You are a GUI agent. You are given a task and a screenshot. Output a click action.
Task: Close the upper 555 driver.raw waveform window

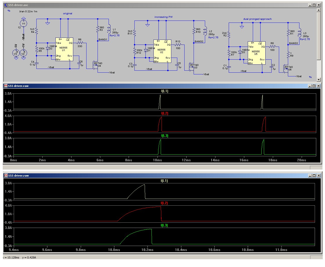(318, 86)
